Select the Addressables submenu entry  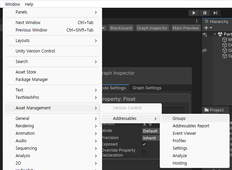(x=131, y=119)
